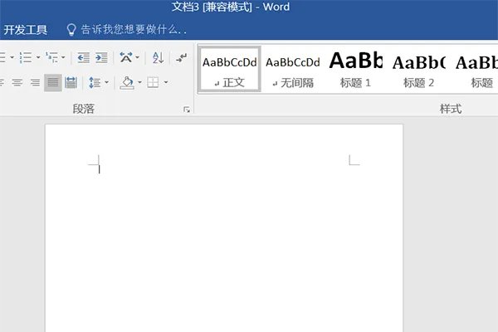Apply distributed alignment
The image size is (498, 332).
(x=71, y=83)
